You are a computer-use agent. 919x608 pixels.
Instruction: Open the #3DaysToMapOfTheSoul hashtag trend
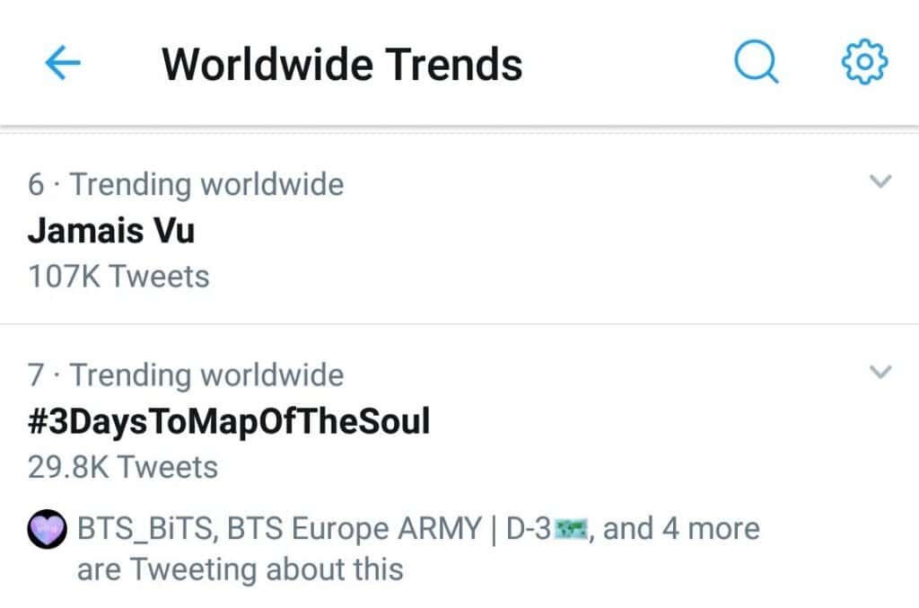pos(229,421)
